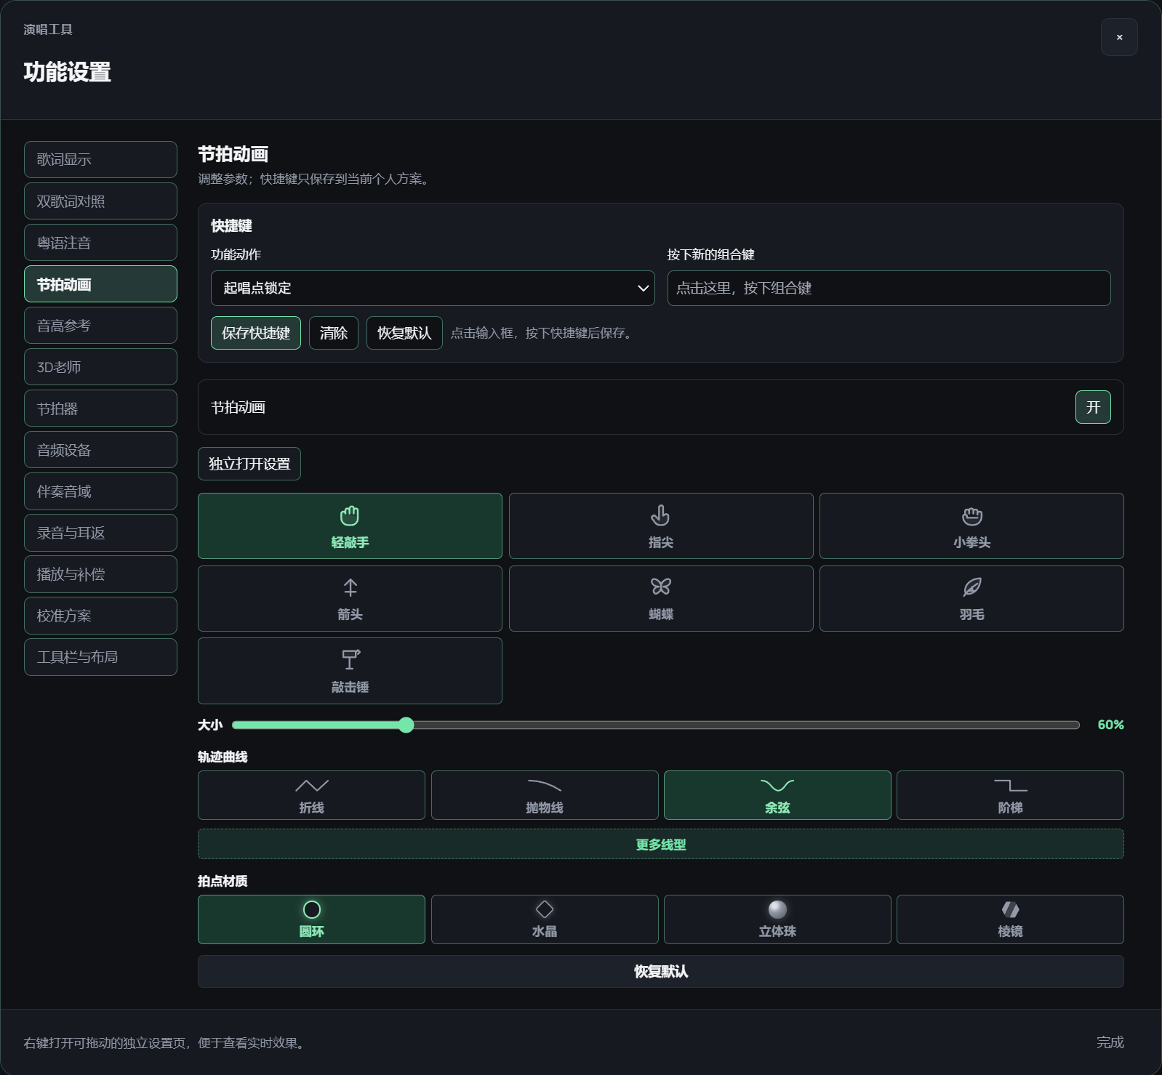Open the 工具栏与布局 tab
Image resolution: width=1162 pixels, height=1075 pixels.
[x=100, y=657]
